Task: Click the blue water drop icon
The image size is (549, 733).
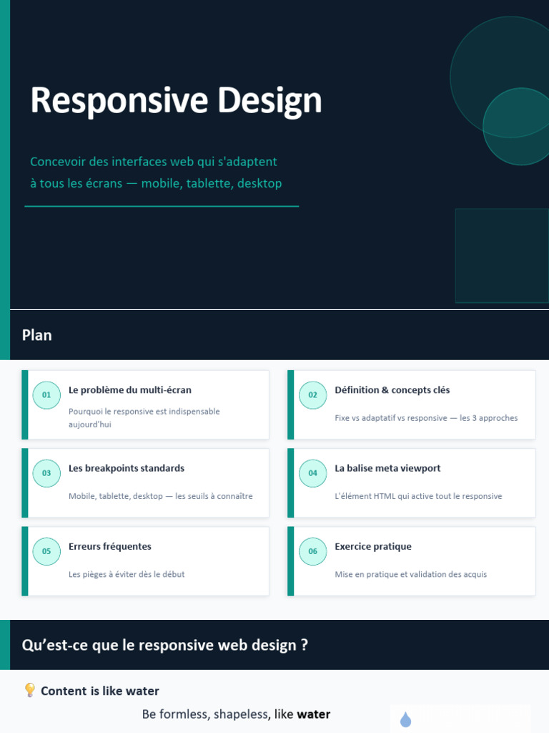Action: point(406,719)
